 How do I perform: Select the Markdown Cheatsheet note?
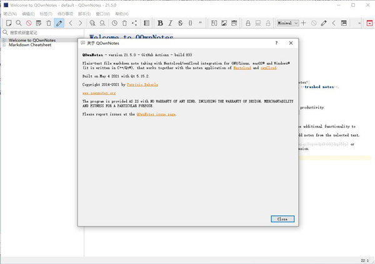click(x=30, y=45)
